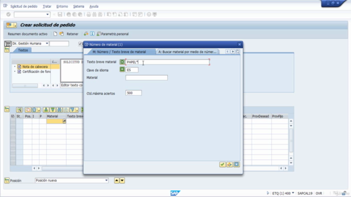The image size is (351, 197).
Task: Click the blue Help info icon
Action: click(x=92, y=34)
